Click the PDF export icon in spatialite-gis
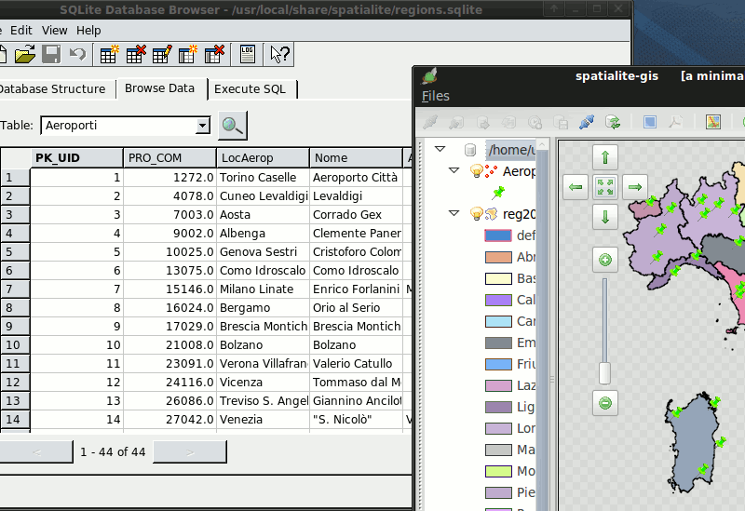The image size is (745, 511). click(676, 122)
